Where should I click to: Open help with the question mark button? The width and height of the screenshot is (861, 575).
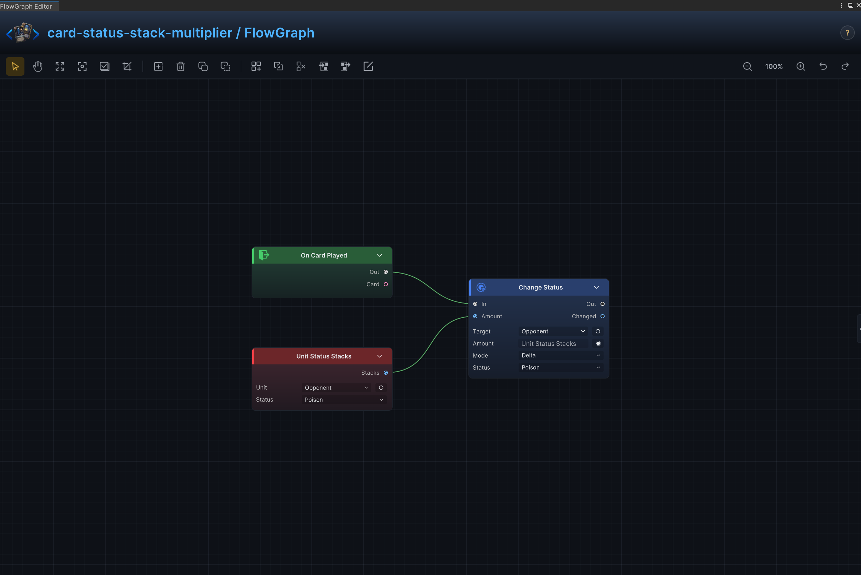[847, 33]
